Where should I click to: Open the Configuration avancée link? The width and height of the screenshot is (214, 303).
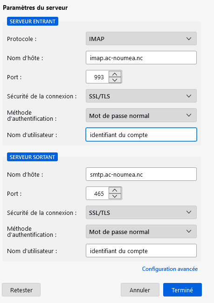click(x=170, y=269)
